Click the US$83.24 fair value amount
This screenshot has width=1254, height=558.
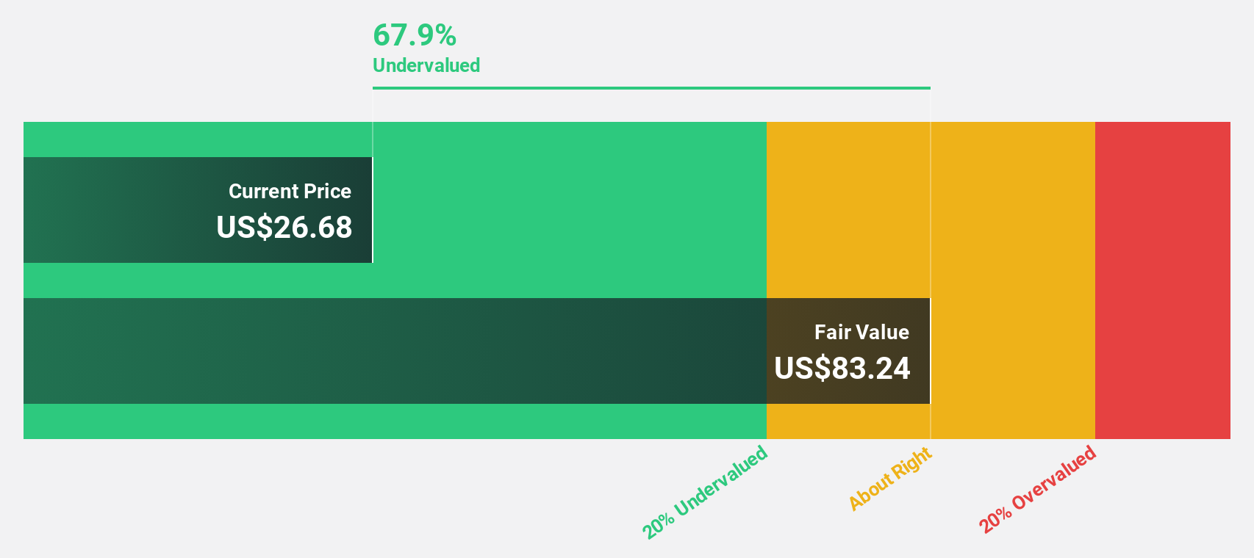point(842,368)
